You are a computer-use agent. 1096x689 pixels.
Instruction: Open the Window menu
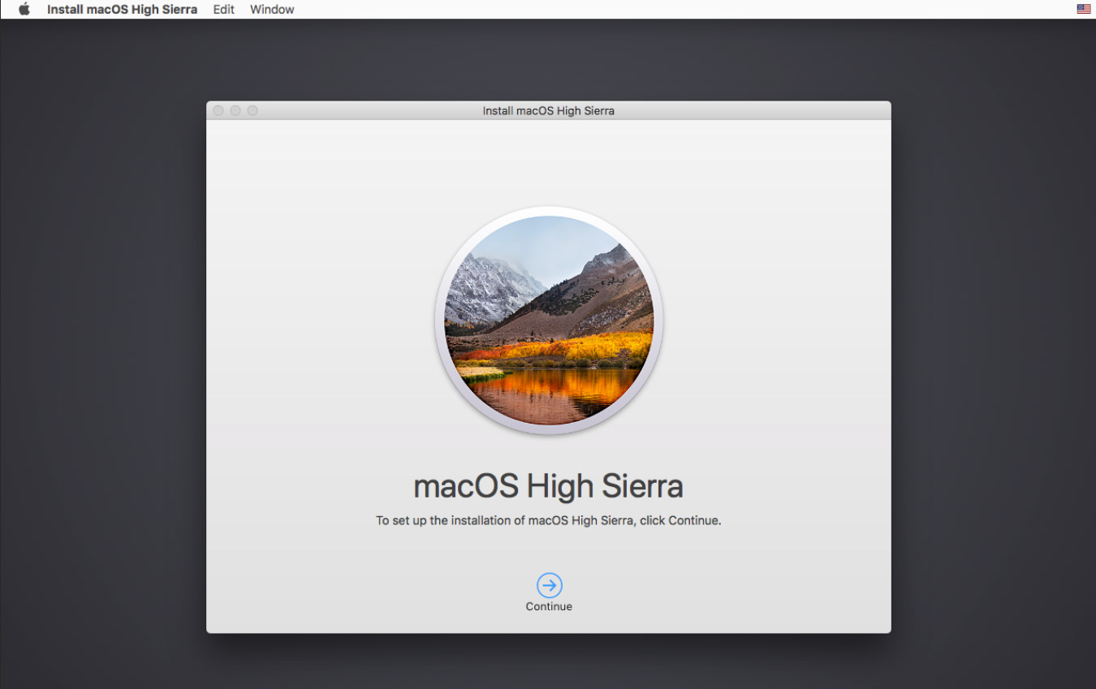point(272,10)
